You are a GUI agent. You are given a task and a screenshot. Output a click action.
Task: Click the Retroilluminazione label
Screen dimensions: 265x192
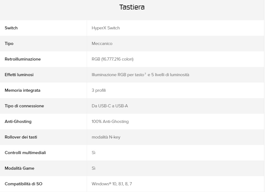click(x=23, y=59)
